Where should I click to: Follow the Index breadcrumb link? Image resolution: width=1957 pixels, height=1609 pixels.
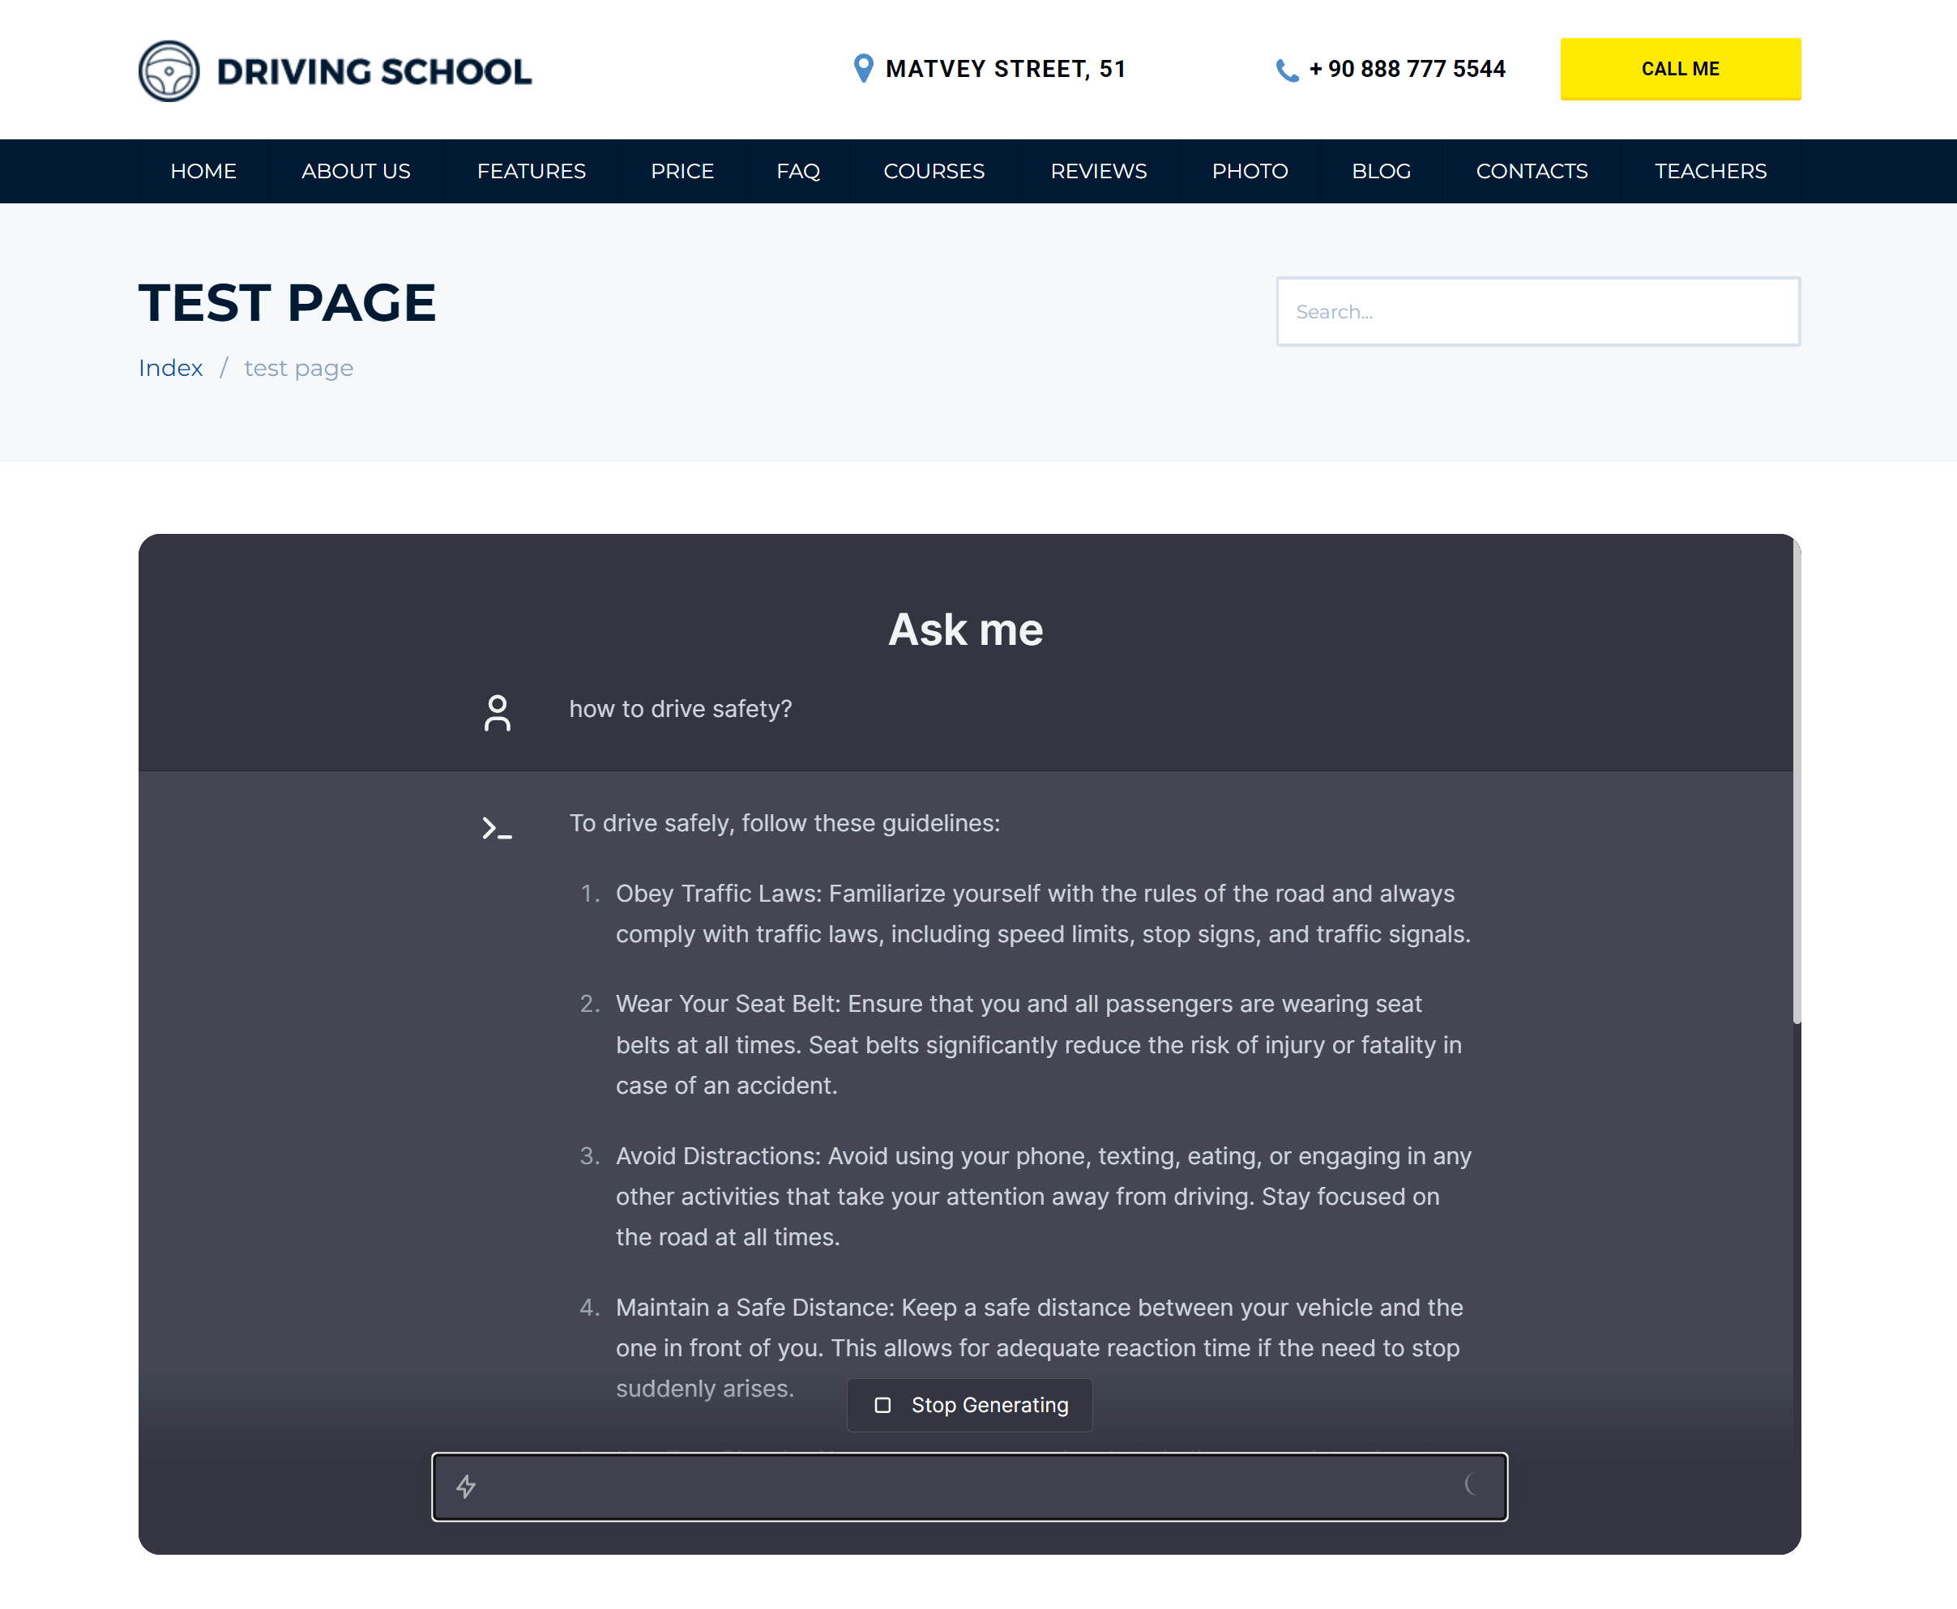point(170,368)
